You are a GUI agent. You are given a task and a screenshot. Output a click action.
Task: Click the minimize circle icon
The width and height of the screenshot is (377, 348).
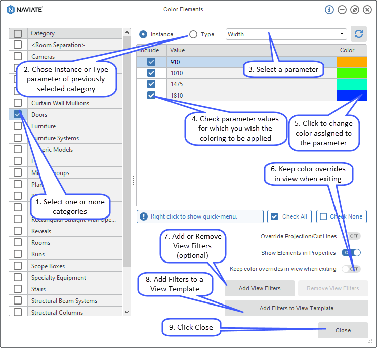coord(342,10)
